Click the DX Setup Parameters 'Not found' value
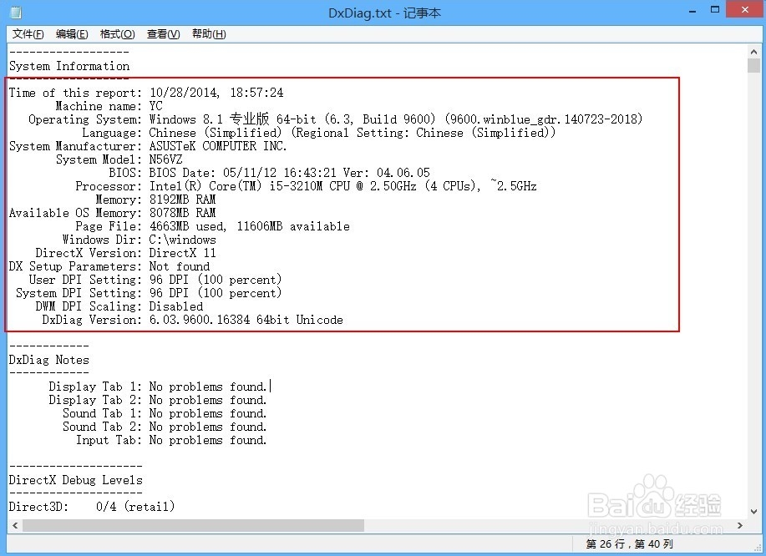The height and width of the screenshot is (556, 766). pos(180,266)
